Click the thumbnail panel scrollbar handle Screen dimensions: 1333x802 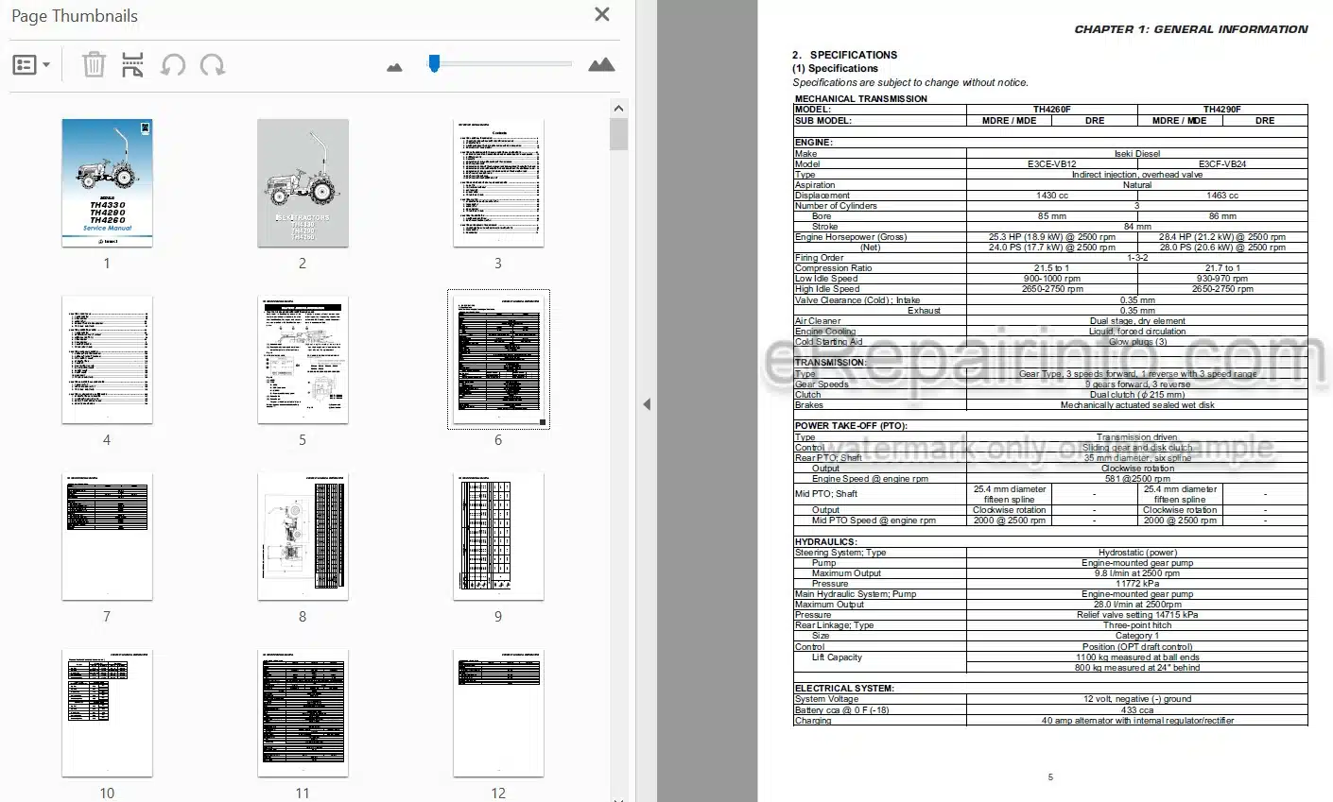tap(619, 133)
